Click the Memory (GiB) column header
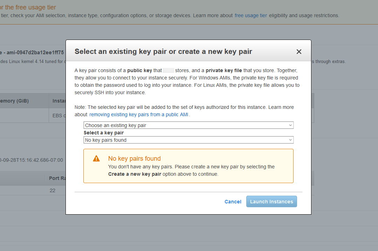Viewport: 378px width, 251px height. pos(14,101)
